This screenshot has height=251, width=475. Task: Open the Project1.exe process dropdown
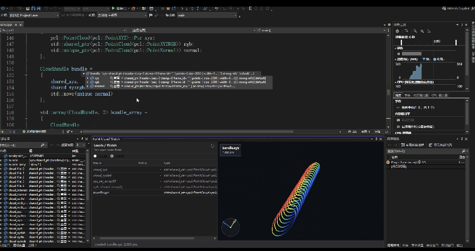34,15
